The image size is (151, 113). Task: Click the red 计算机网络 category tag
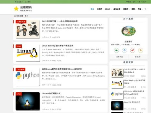pos(21,22)
